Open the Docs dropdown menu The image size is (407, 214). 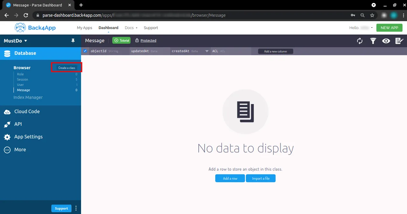point(131,28)
